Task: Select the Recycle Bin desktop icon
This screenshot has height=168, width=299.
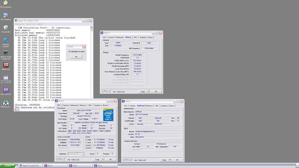Action: [6, 29]
